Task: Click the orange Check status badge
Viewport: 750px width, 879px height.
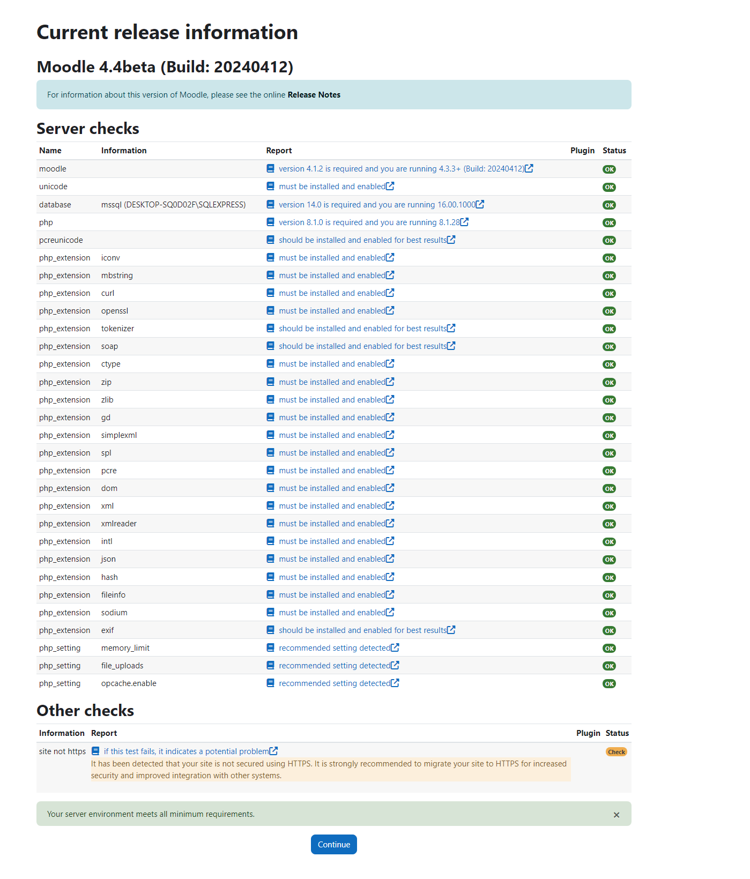Action: [617, 752]
